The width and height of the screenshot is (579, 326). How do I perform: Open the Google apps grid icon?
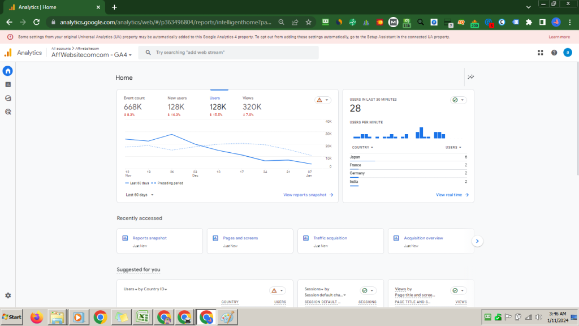pos(540,53)
